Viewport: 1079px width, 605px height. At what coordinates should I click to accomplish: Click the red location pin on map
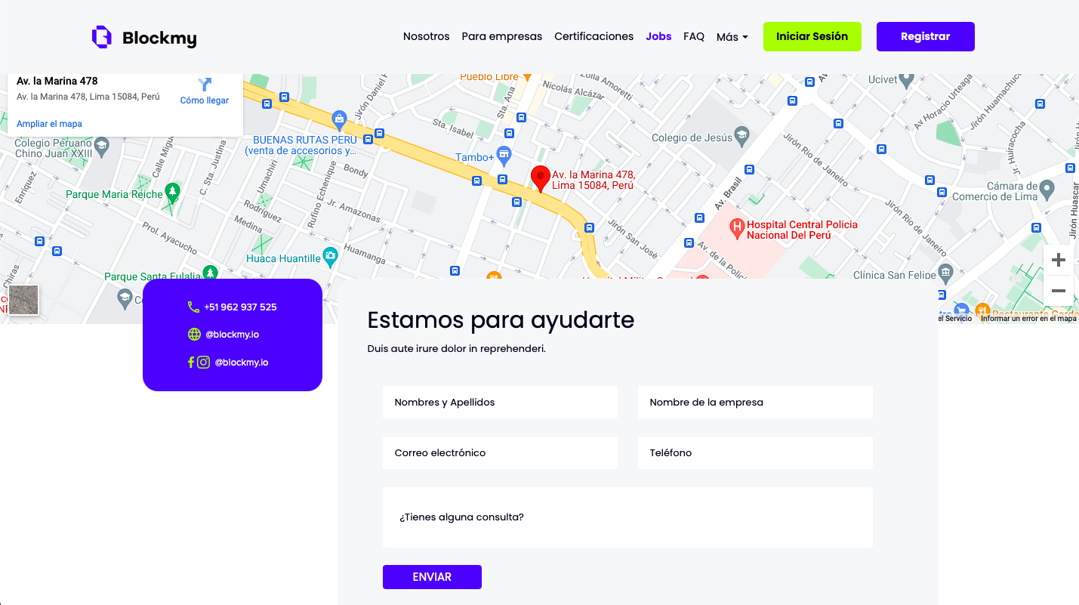tap(540, 178)
